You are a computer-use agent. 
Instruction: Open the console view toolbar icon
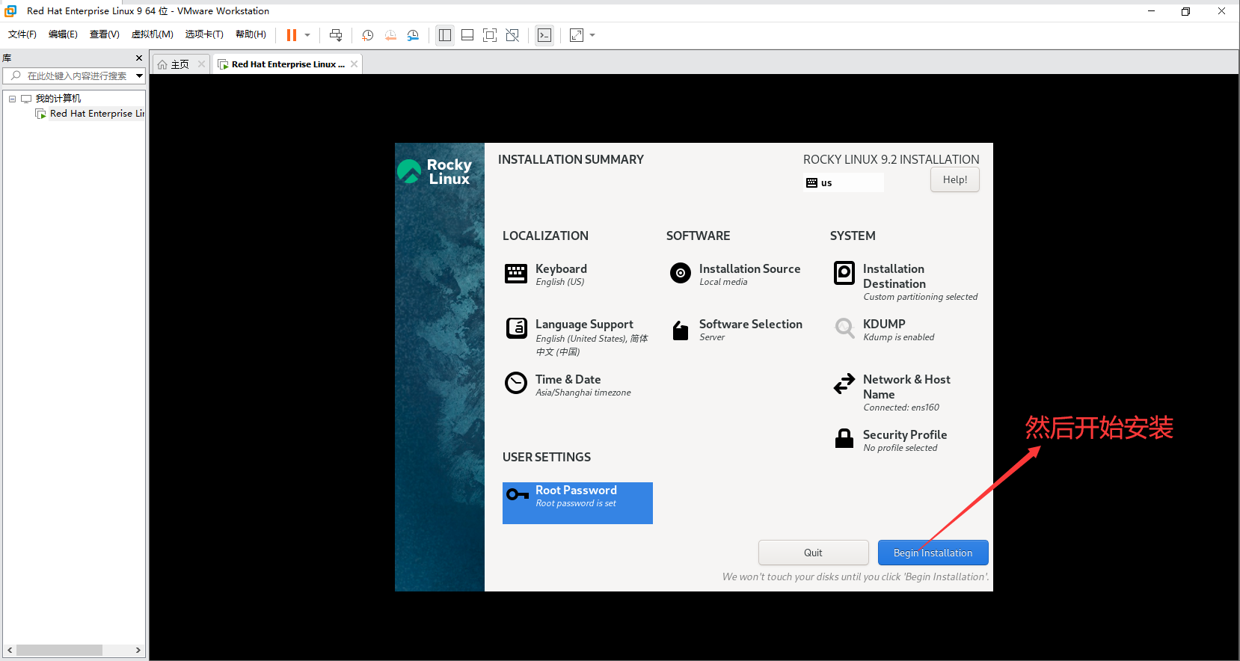pos(544,35)
